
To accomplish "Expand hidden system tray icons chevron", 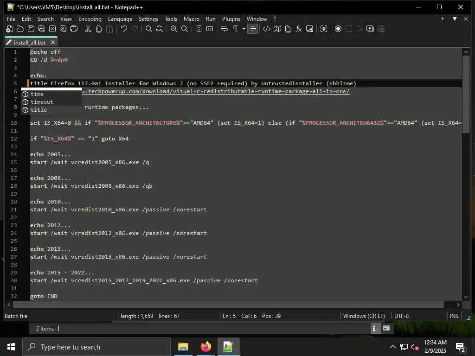I will [x=392, y=347].
